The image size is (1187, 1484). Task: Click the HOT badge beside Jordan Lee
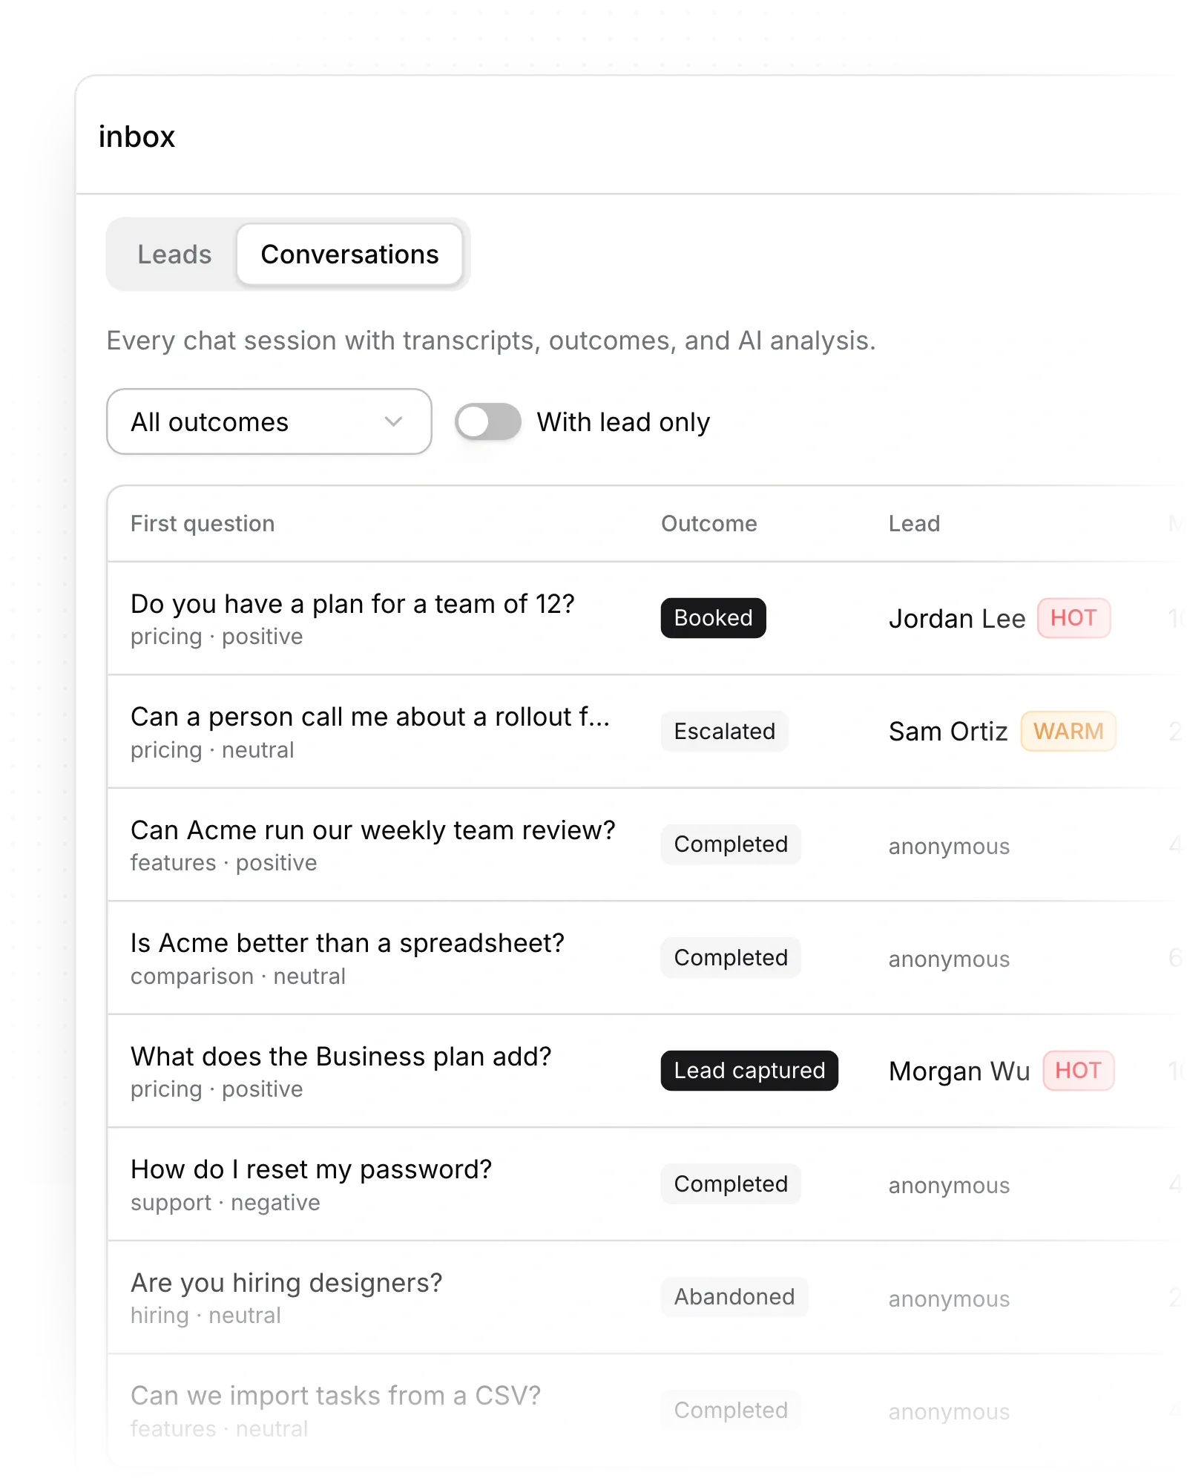[x=1073, y=618]
